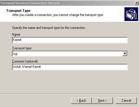Image resolution: width=139 pixels, height=107 pixels.
Task: Close the wizard with the X button
Action: [x=136, y=3]
